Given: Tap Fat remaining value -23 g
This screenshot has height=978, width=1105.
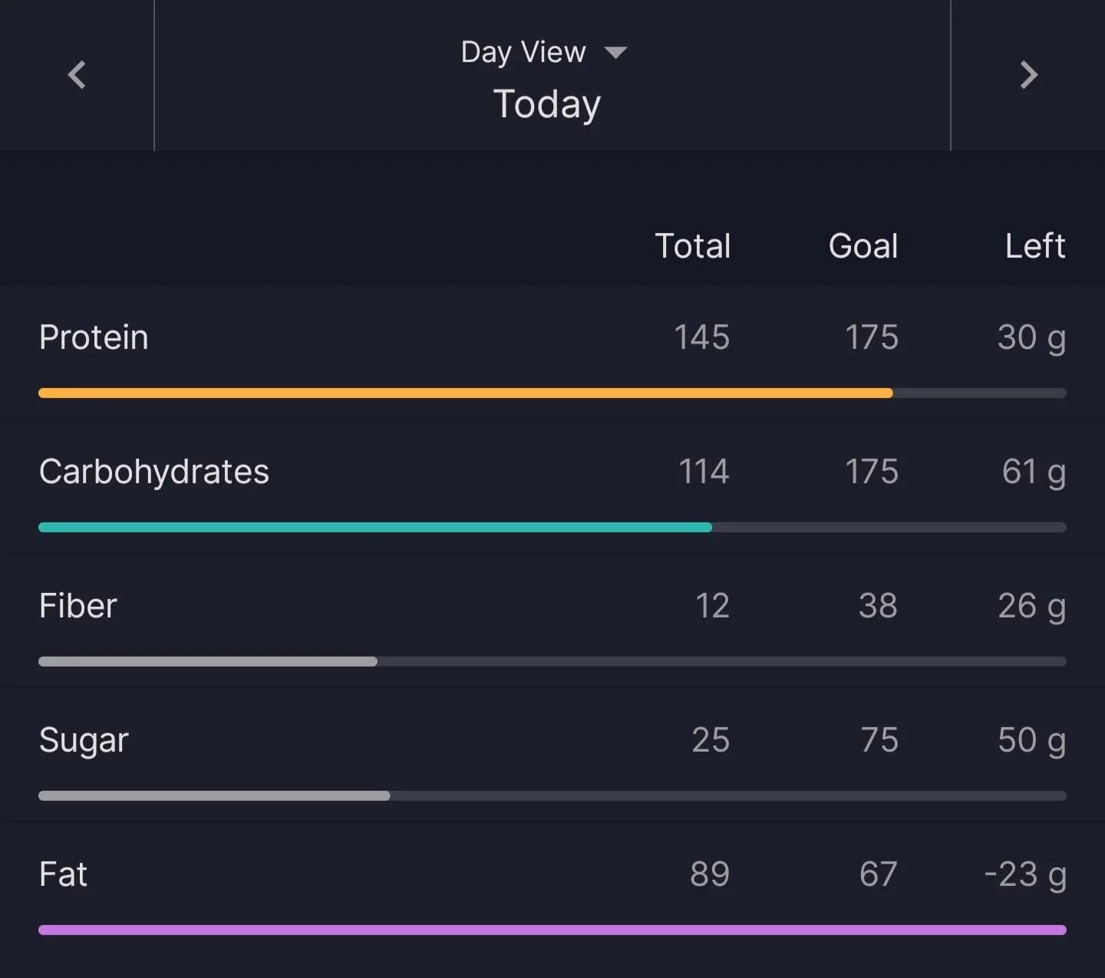Looking at the screenshot, I should pos(1025,875).
